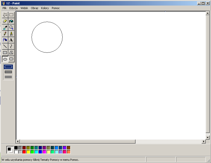Open the Widok menu
Viewport: 211px width, 163px height.
click(24, 8)
